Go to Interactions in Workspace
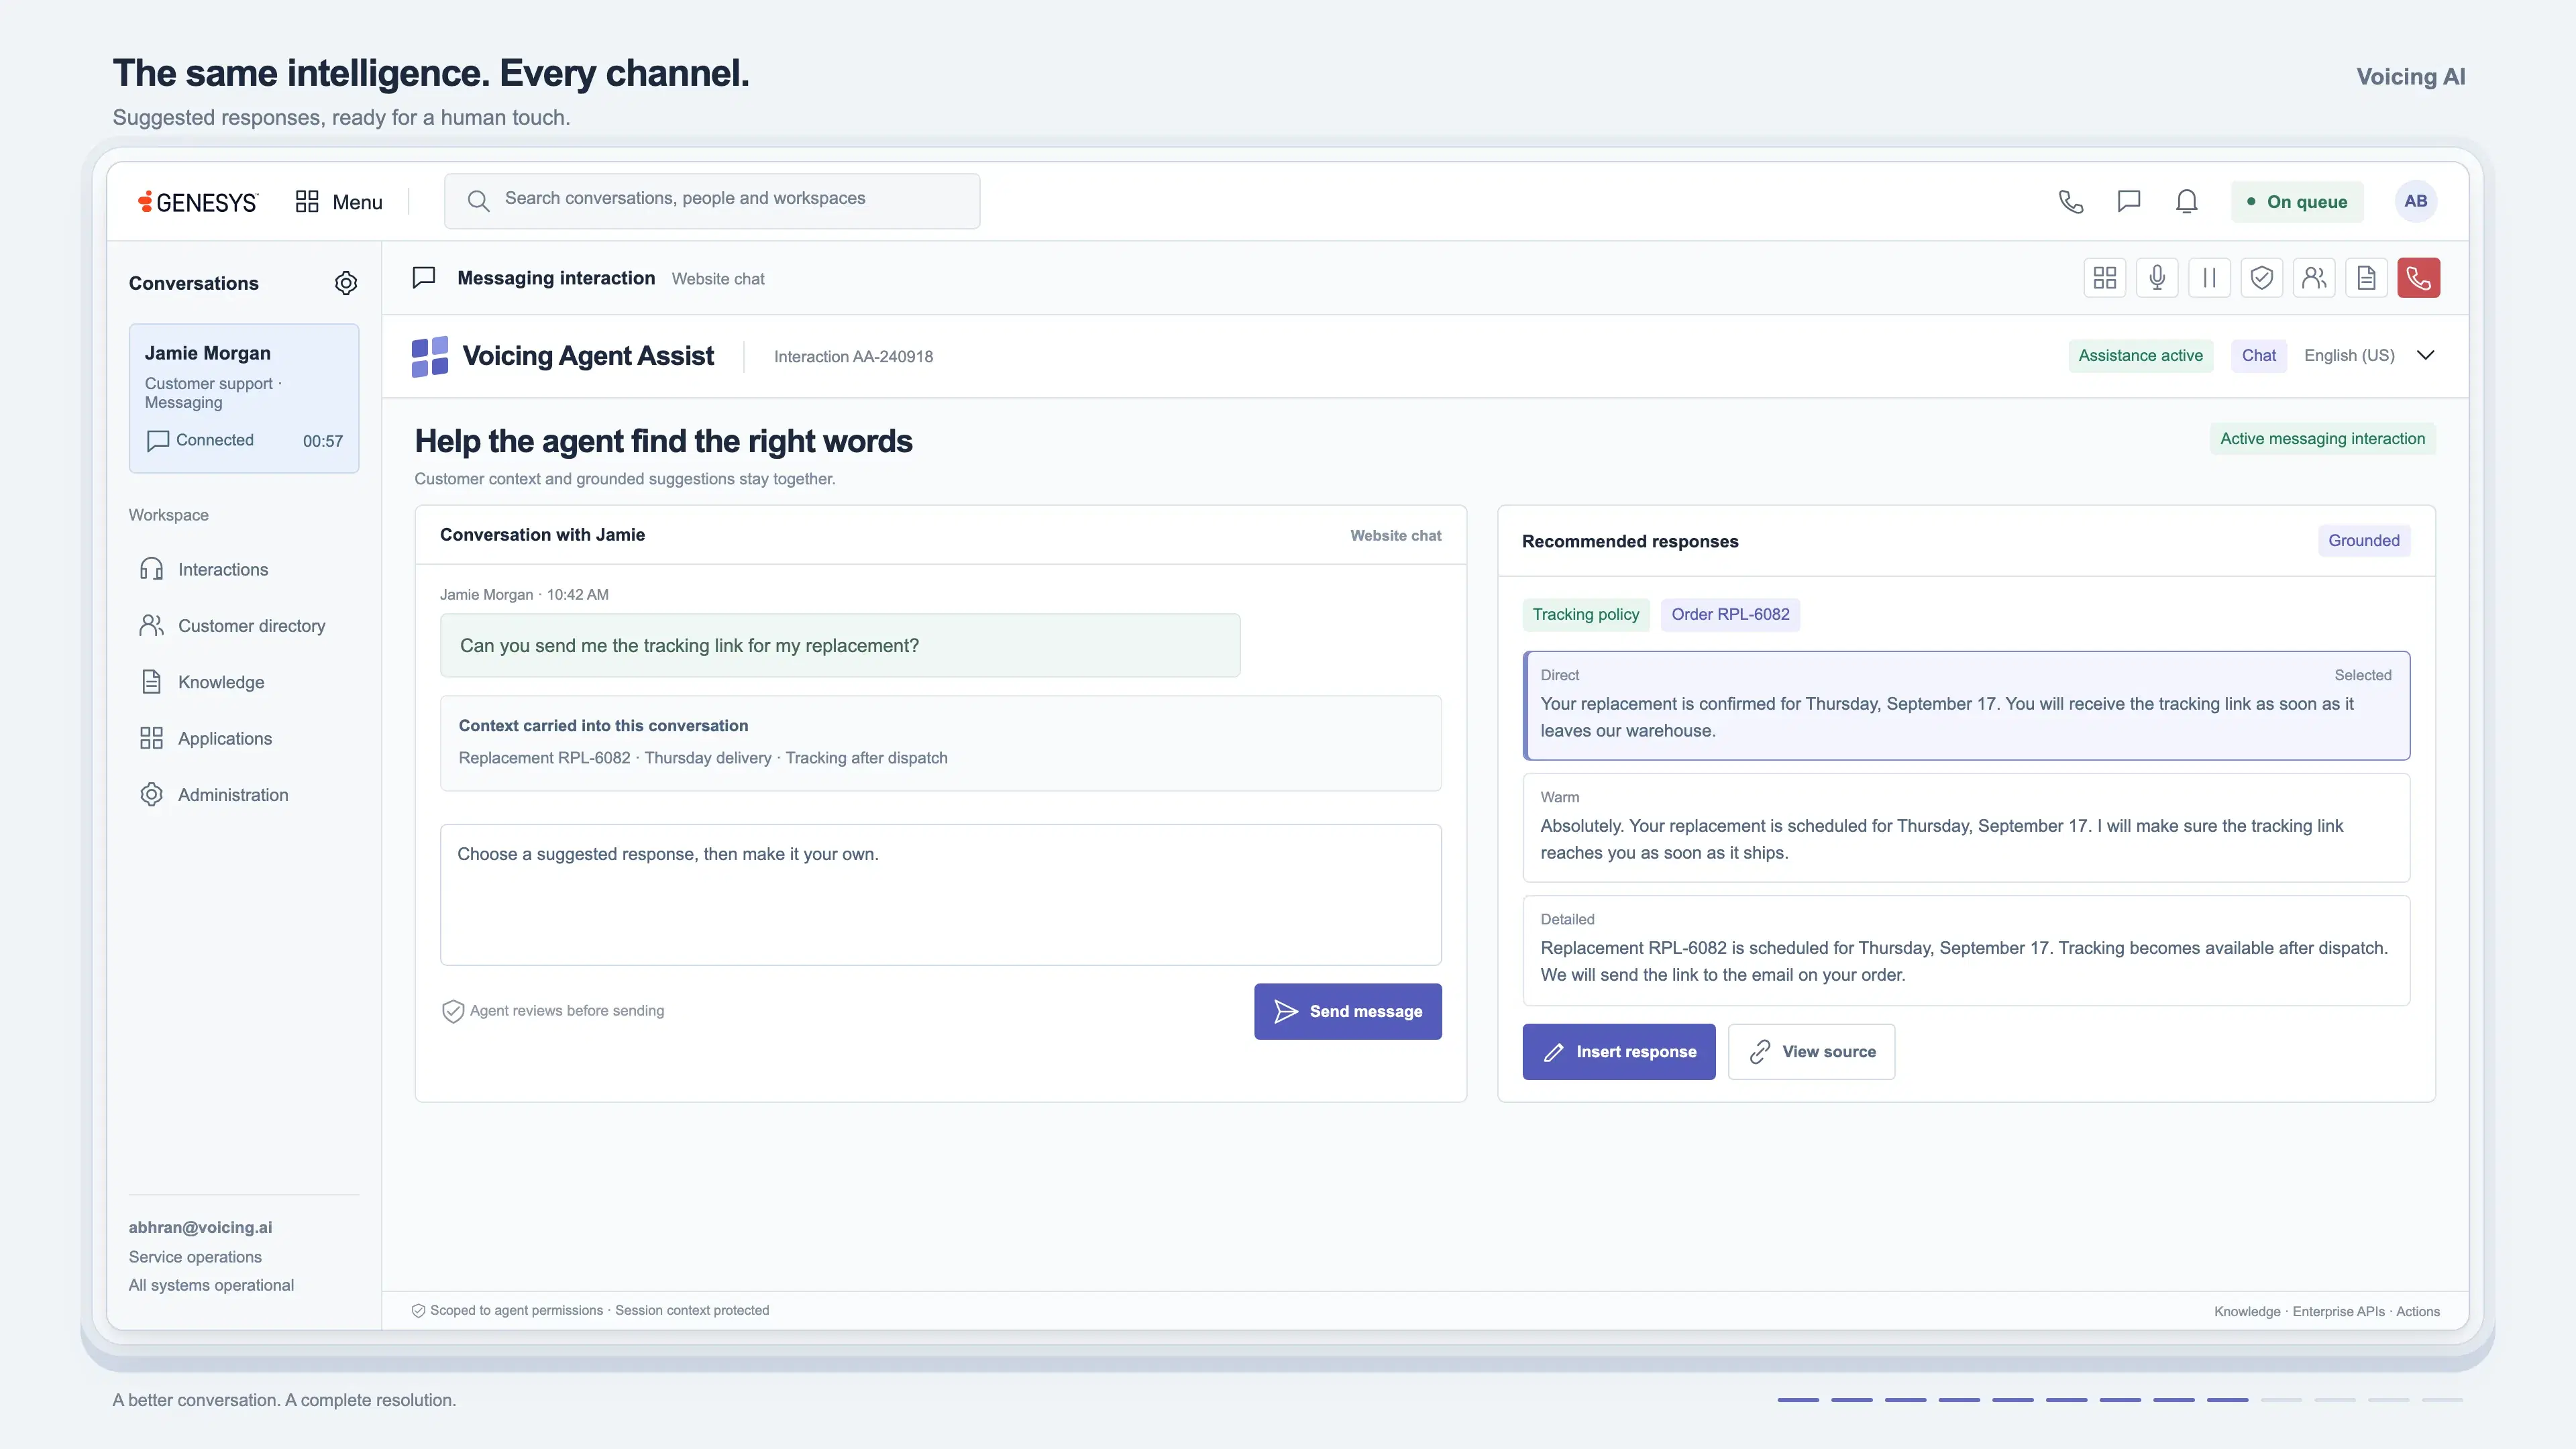The image size is (2576, 1449). [x=222, y=570]
